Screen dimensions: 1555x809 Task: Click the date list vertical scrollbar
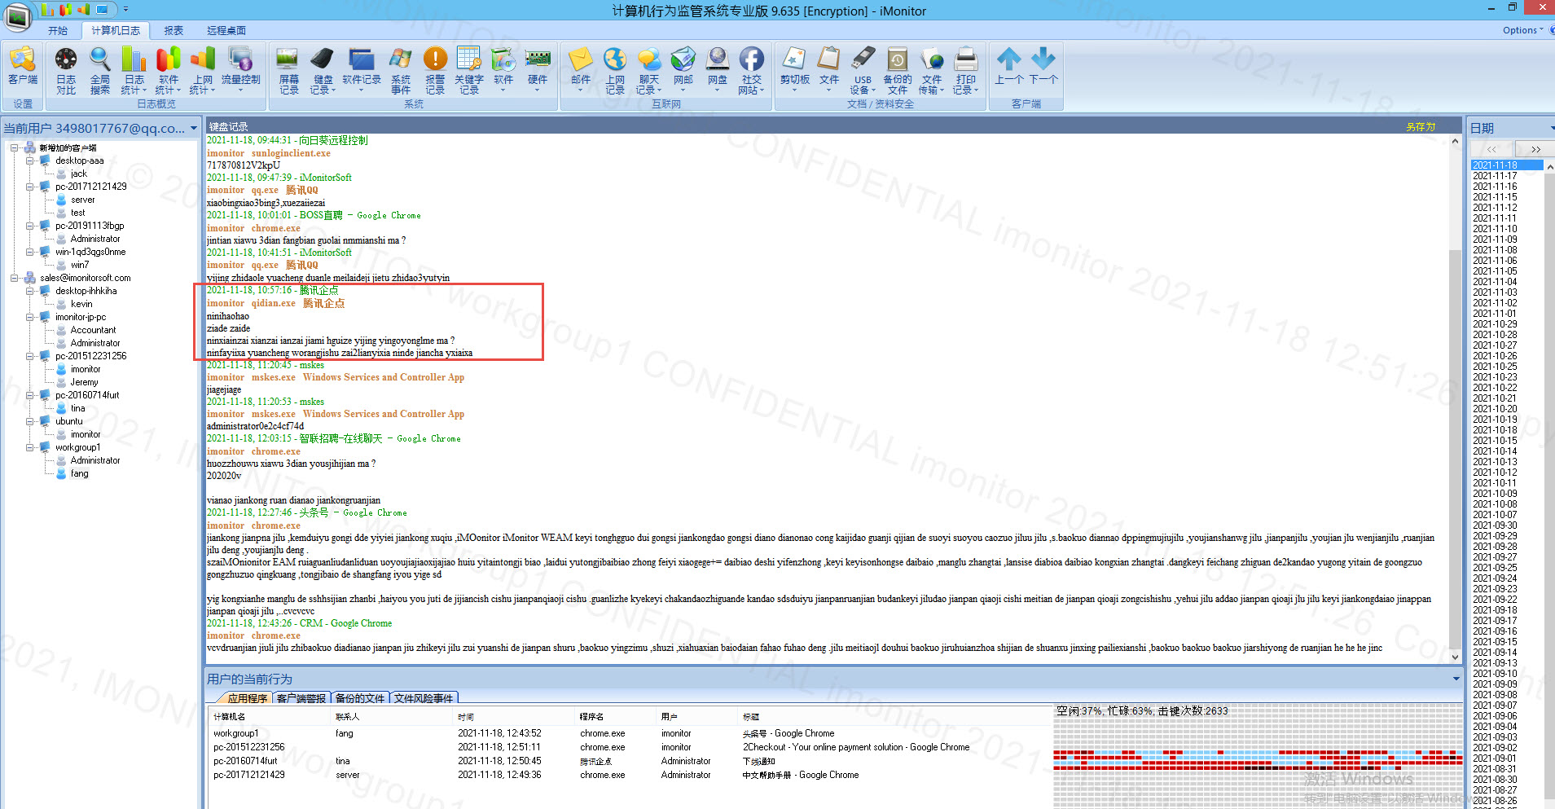click(1549, 484)
